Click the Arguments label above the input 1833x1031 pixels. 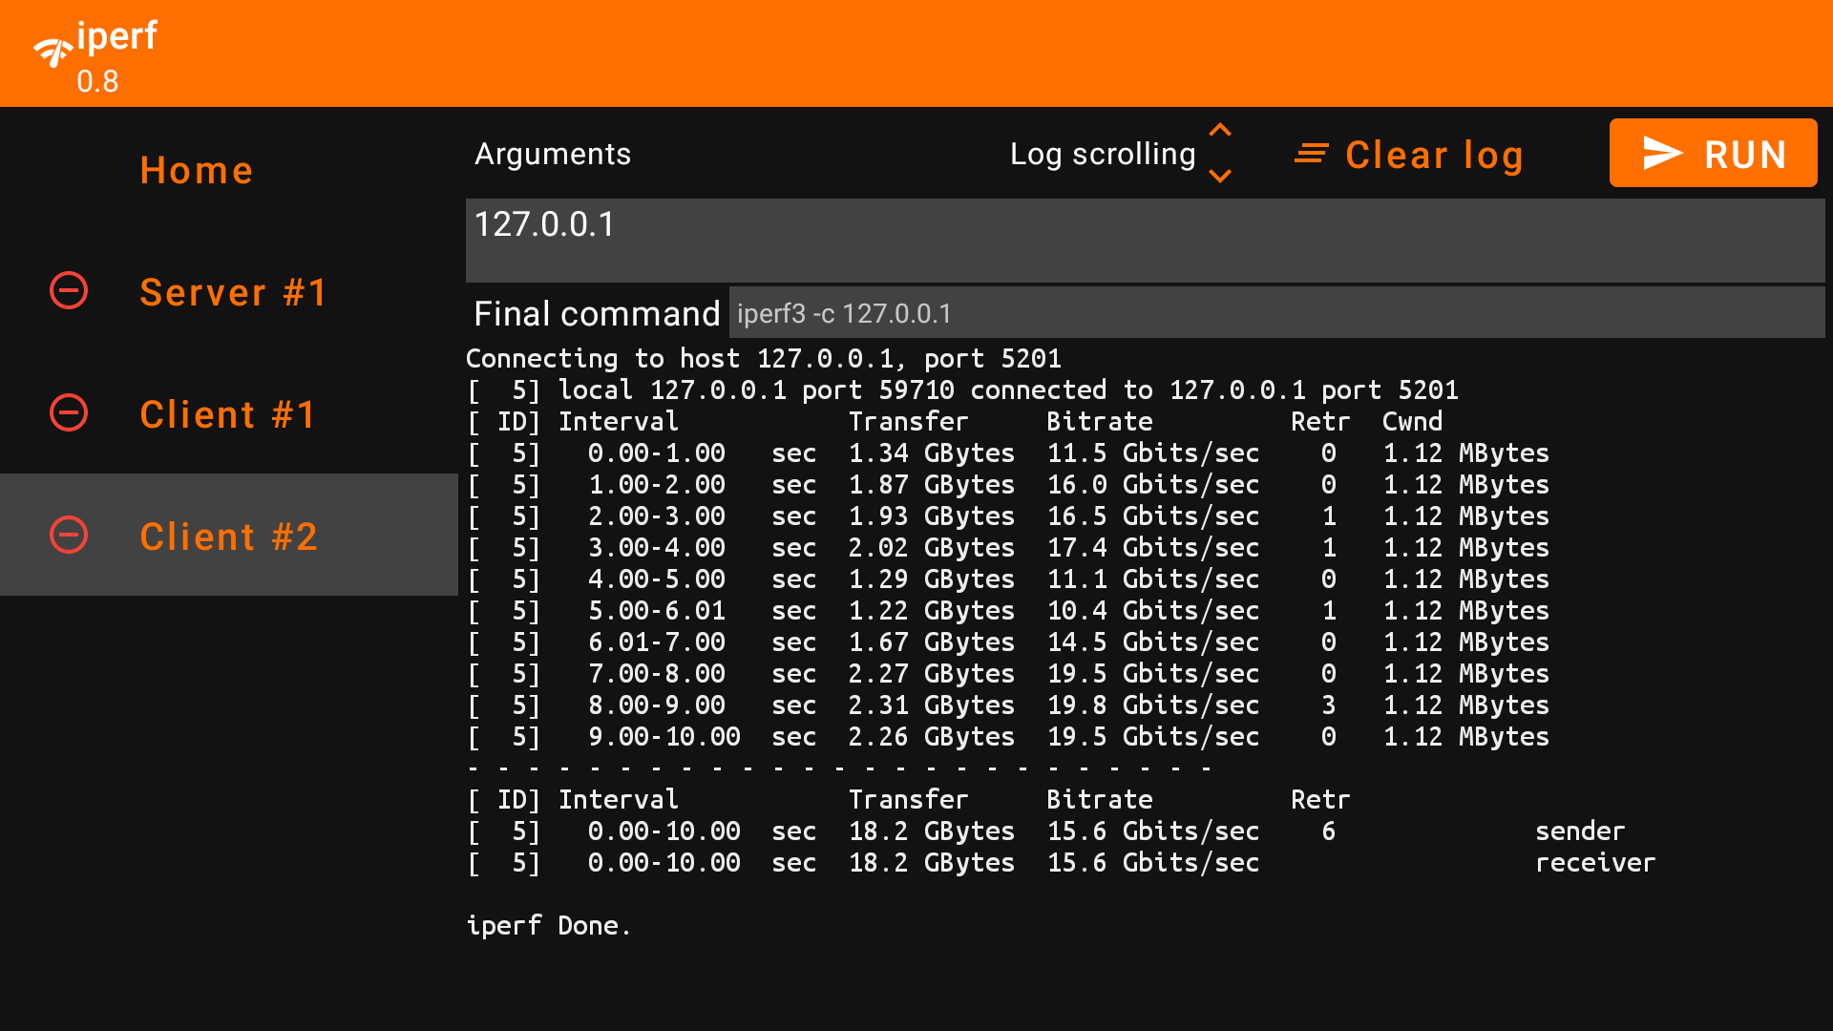click(x=553, y=153)
